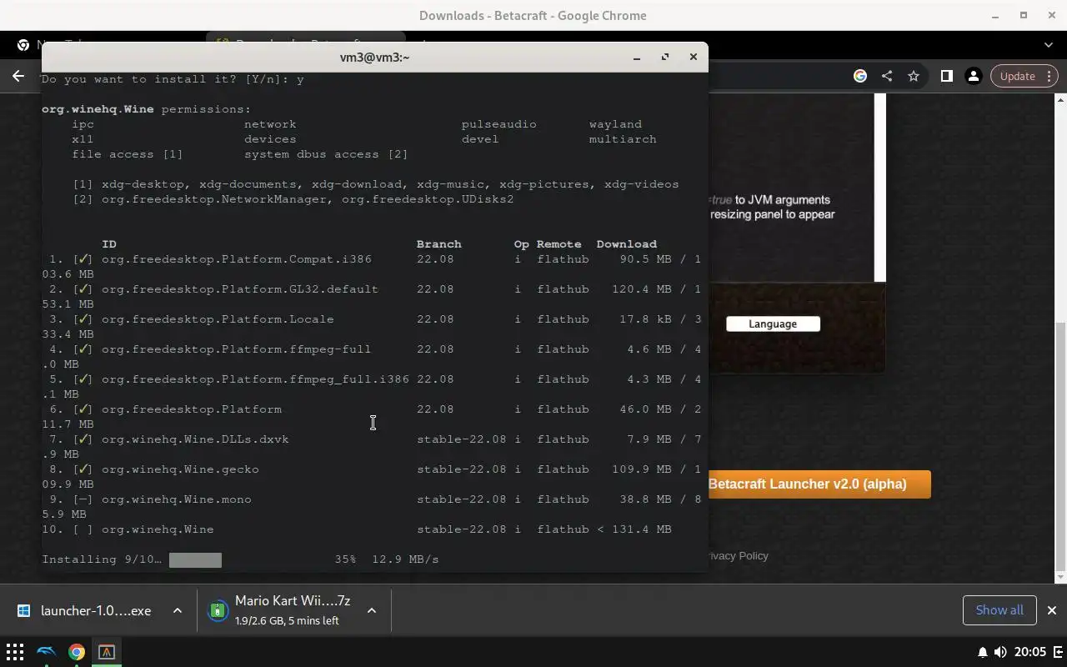Viewport: 1067px width, 667px height.
Task: Share this page via Chrome share icon
Action: pos(887,76)
